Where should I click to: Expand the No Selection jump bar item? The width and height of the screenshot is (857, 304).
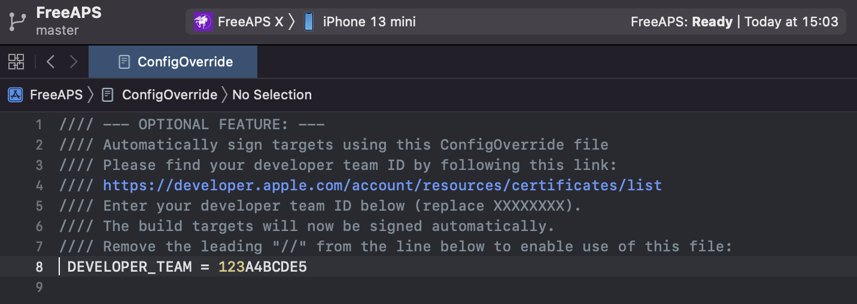[272, 95]
